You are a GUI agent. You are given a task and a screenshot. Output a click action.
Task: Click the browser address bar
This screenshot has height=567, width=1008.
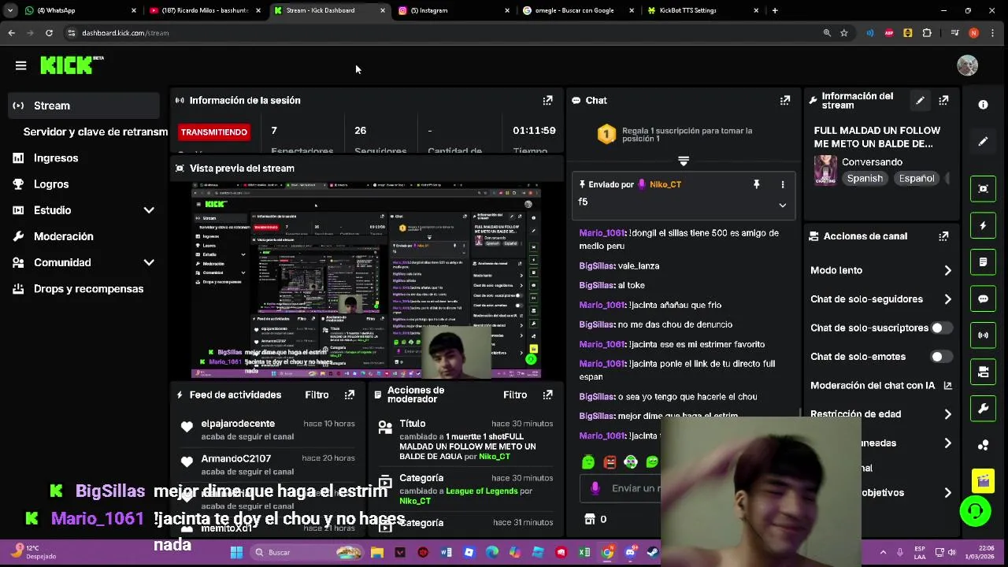[x=441, y=33]
